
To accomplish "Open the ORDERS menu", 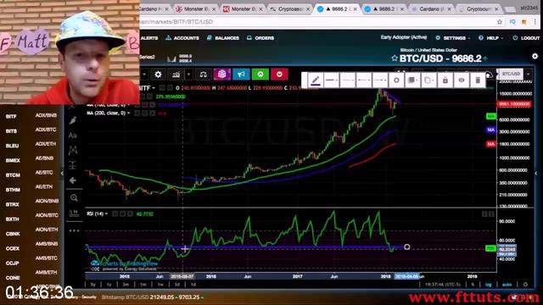I will 260,38.
